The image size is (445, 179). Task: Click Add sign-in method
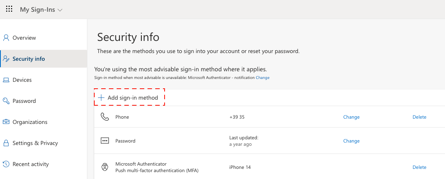pos(129,98)
